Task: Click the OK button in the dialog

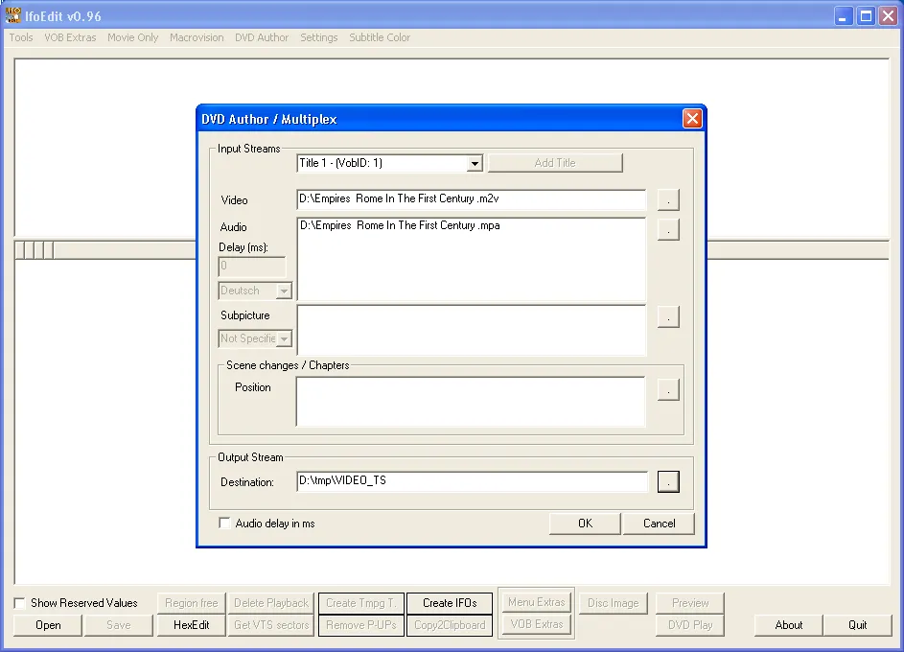Action: coord(585,524)
